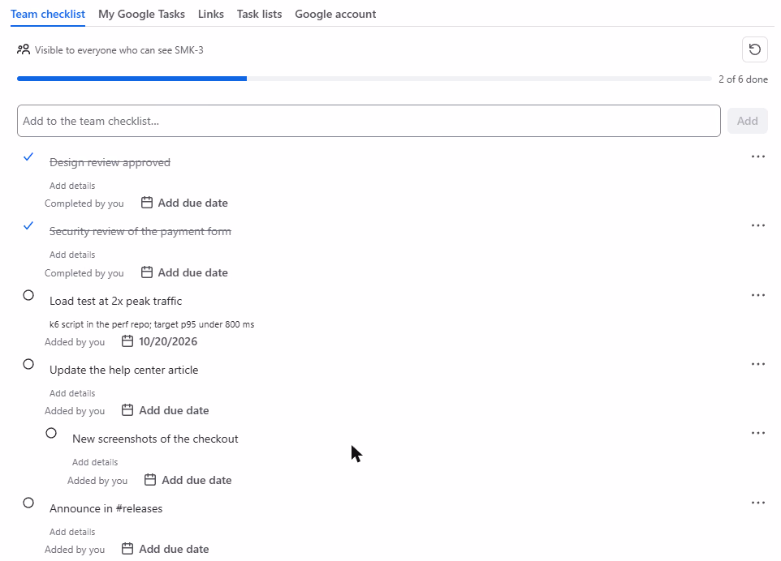Select the Task lists tab
Image resolution: width=781 pixels, height=561 pixels.
point(259,14)
